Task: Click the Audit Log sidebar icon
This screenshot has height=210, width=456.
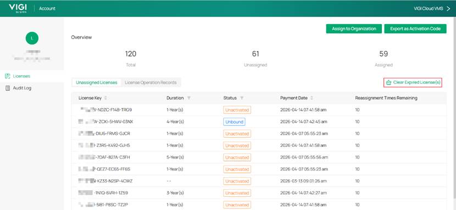Action: tap(8, 88)
